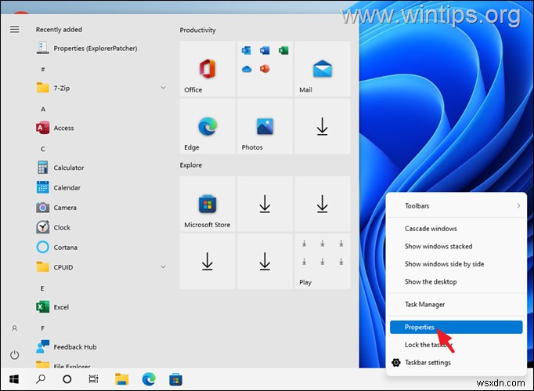Open taskbar Search
Viewport: 534px width, 391px height.
[41, 379]
